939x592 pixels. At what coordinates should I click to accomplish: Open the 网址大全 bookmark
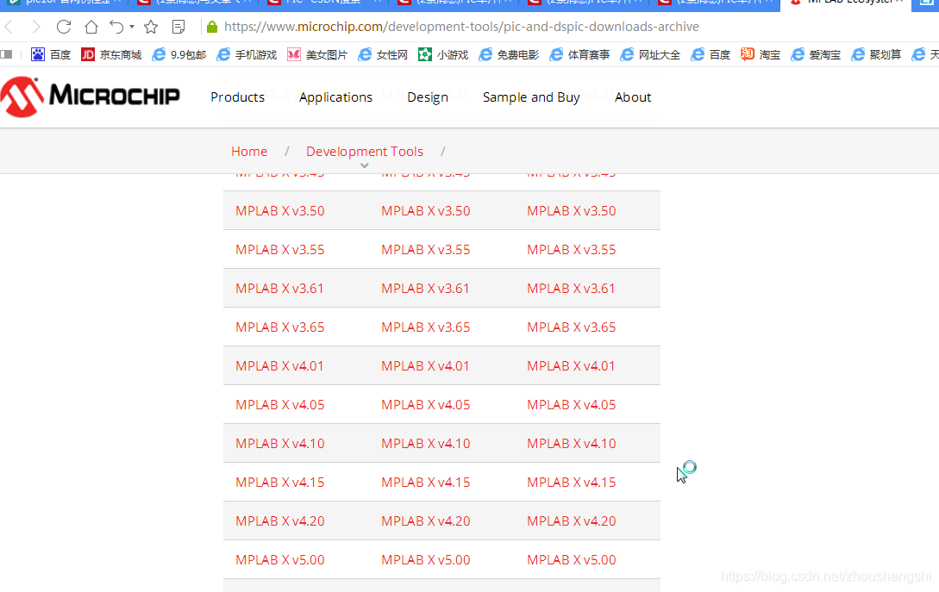pyautogui.click(x=650, y=54)
